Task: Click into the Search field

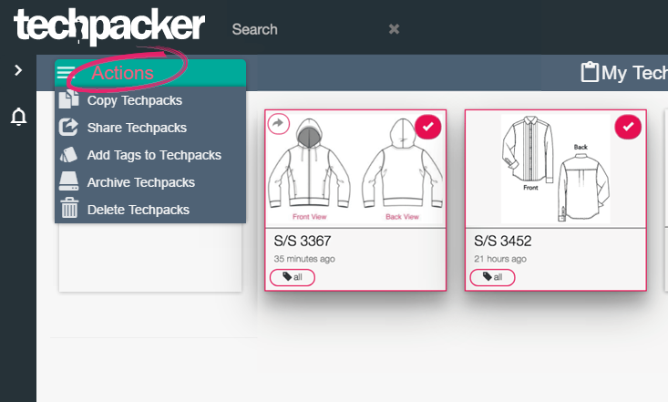Action: tap(307, 29)
